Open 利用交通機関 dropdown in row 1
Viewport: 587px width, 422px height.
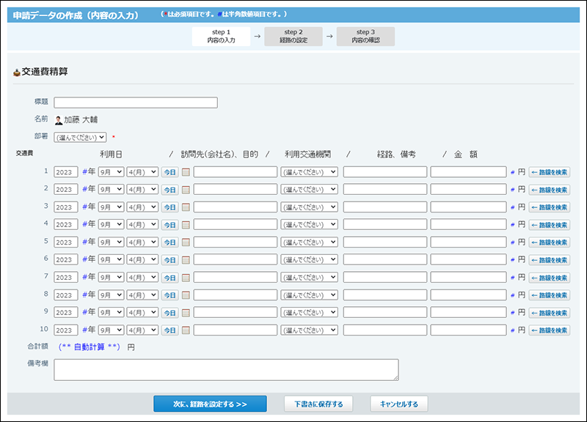(x=309, y=172)
